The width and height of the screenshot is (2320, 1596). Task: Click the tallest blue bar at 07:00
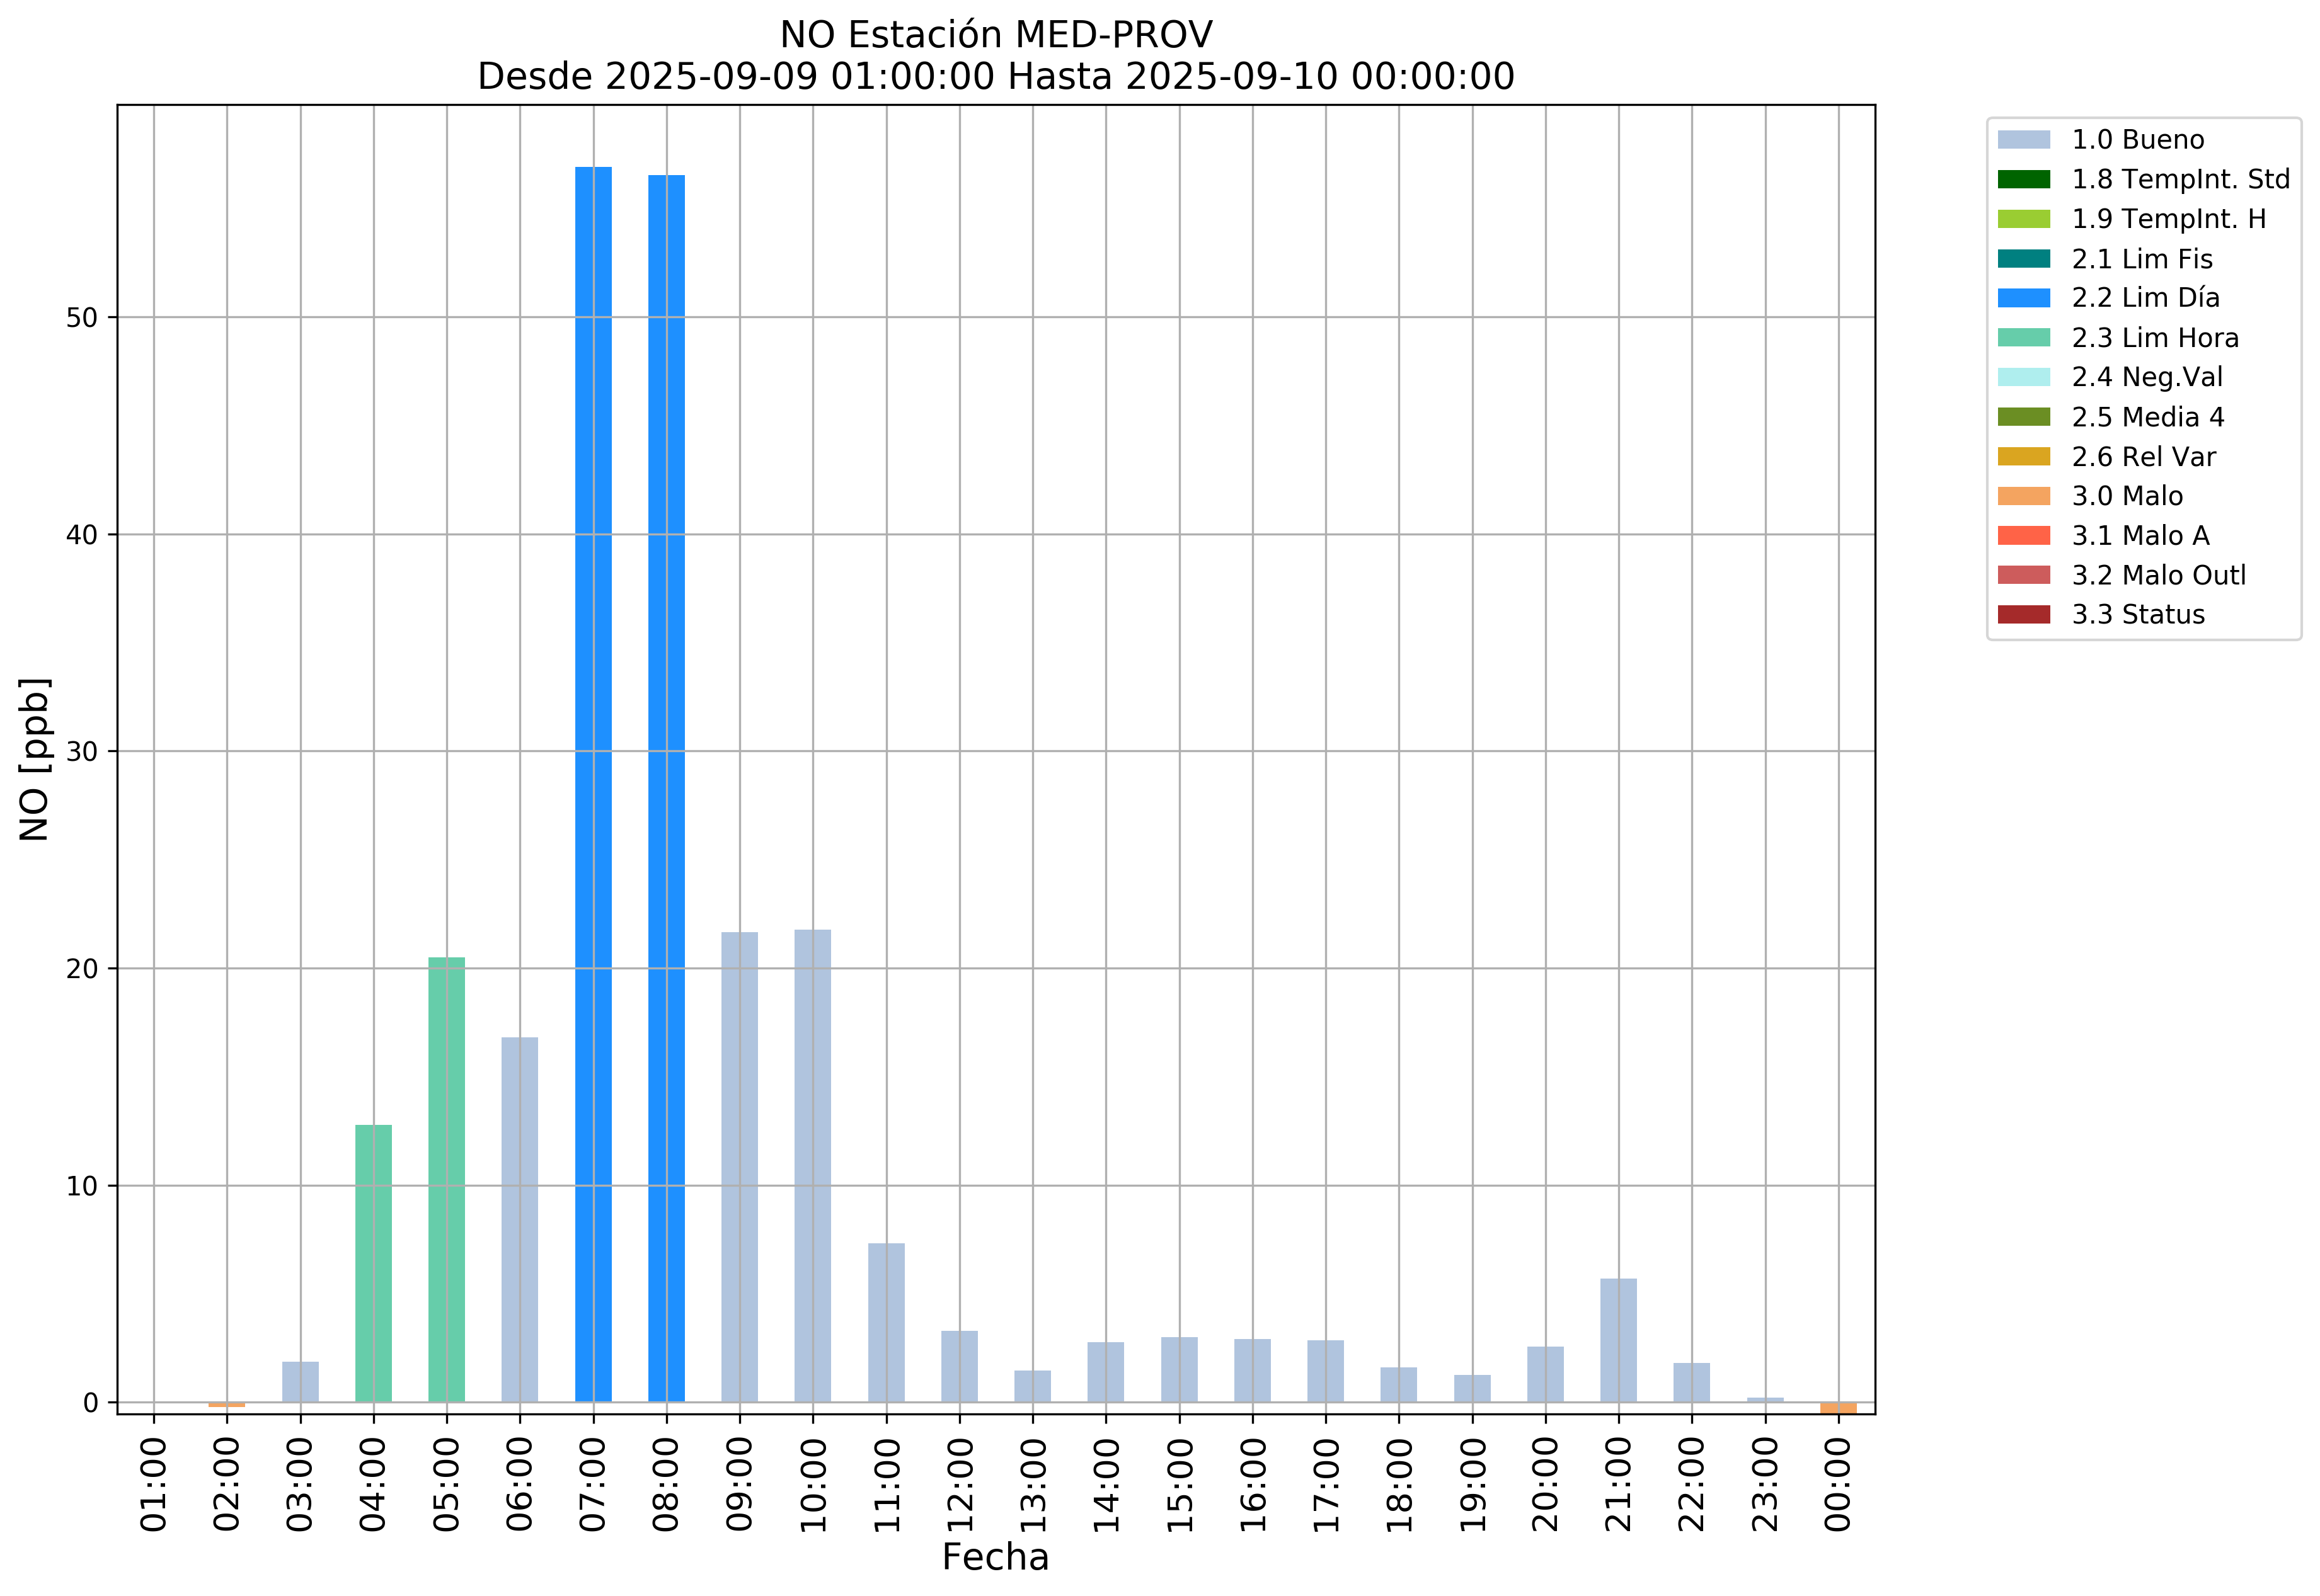[594, 784]
